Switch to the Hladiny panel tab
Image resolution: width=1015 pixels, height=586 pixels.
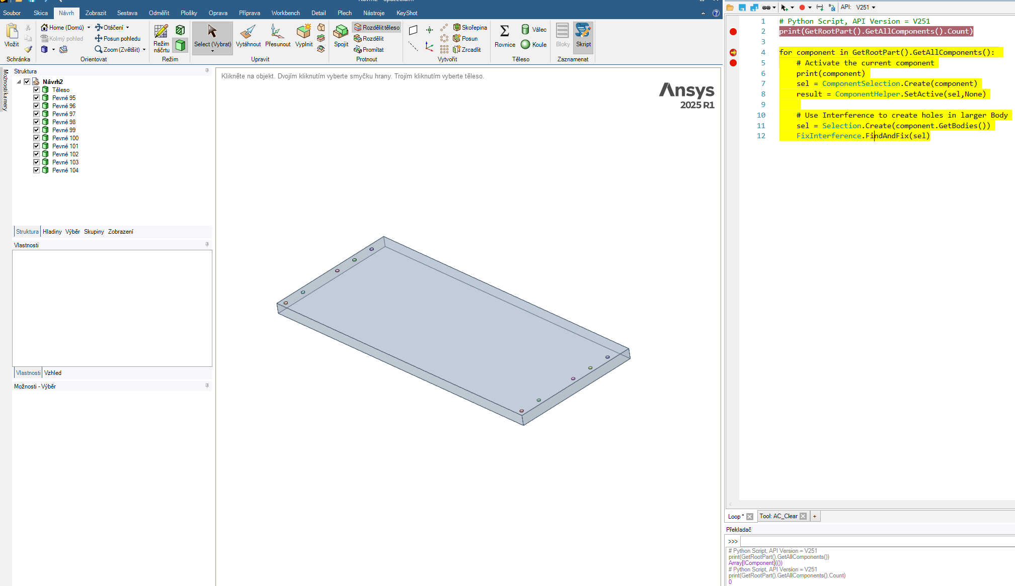point(52,232)
